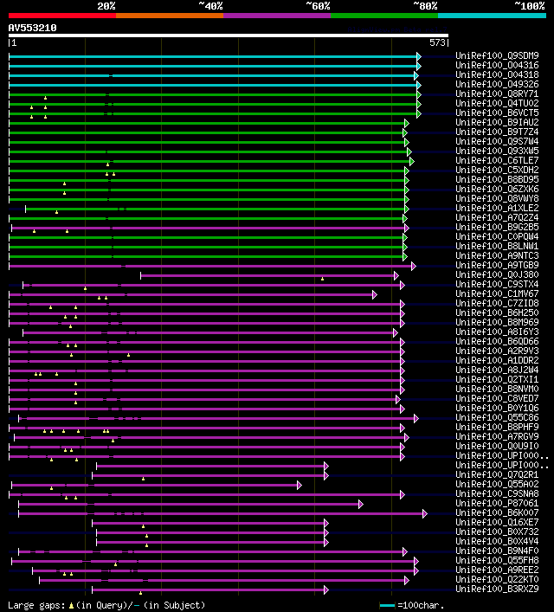Click the yellow gap marker on Q0J380 row

(323, 279)
